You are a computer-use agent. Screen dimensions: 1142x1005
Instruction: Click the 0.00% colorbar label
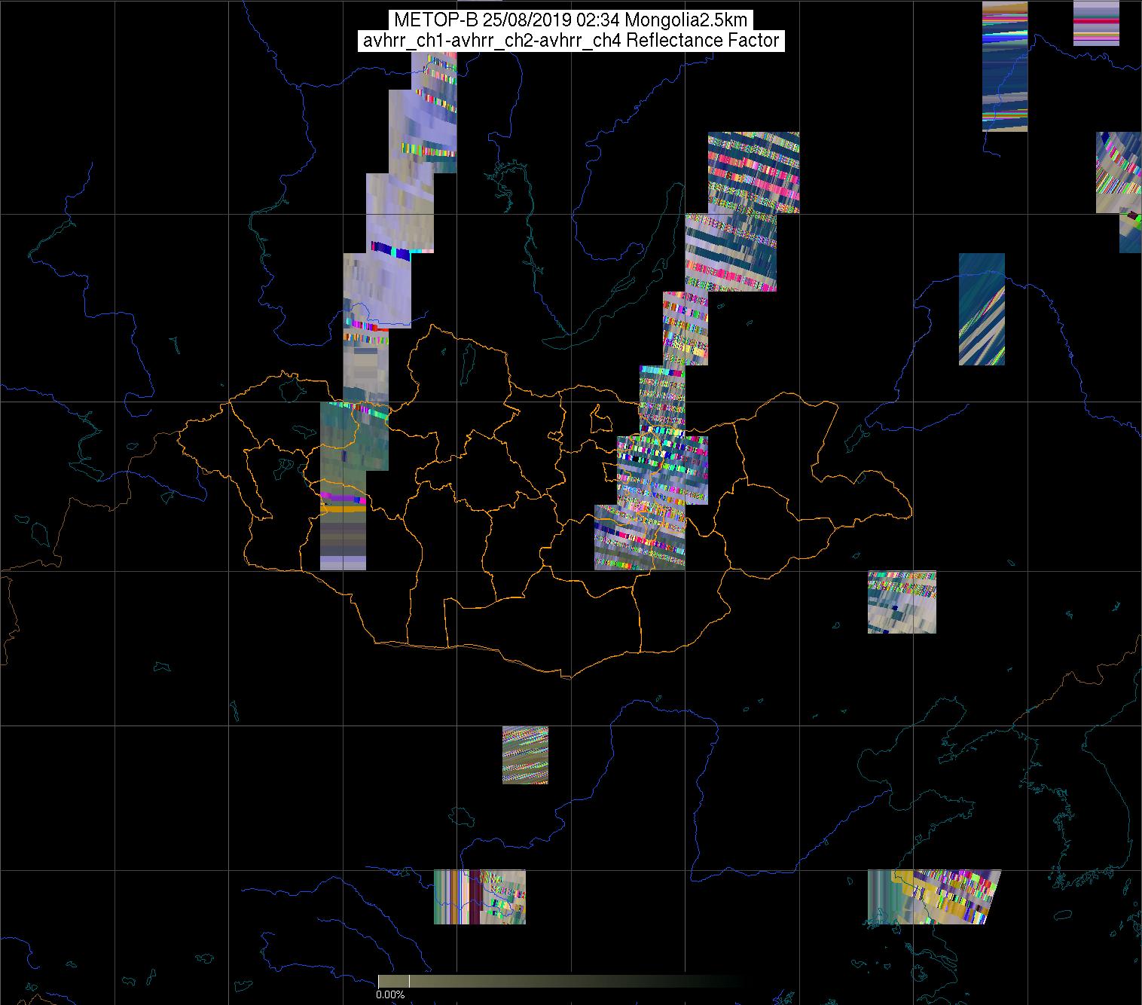[390, 995]
